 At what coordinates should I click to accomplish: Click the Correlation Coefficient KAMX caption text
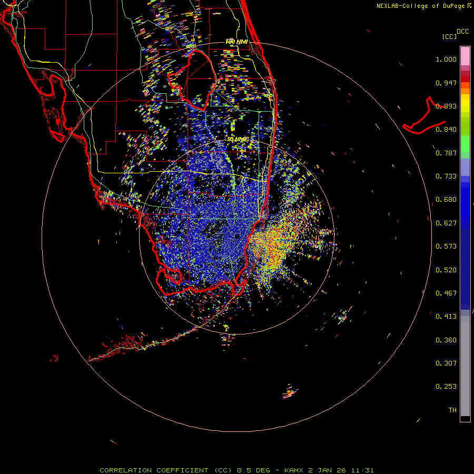click(236, 470)
